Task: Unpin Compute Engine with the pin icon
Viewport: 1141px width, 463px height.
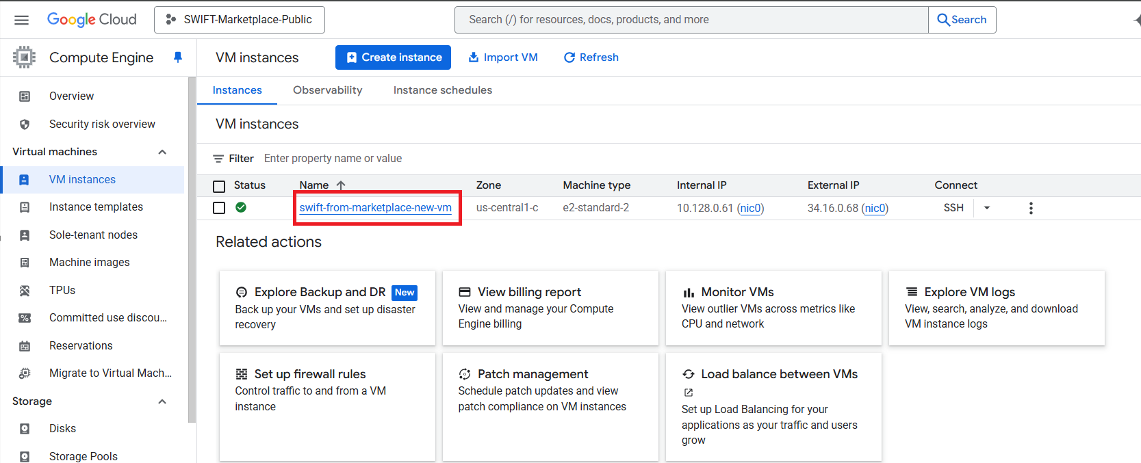Action: pyautogui.click(x=178, y=57)
